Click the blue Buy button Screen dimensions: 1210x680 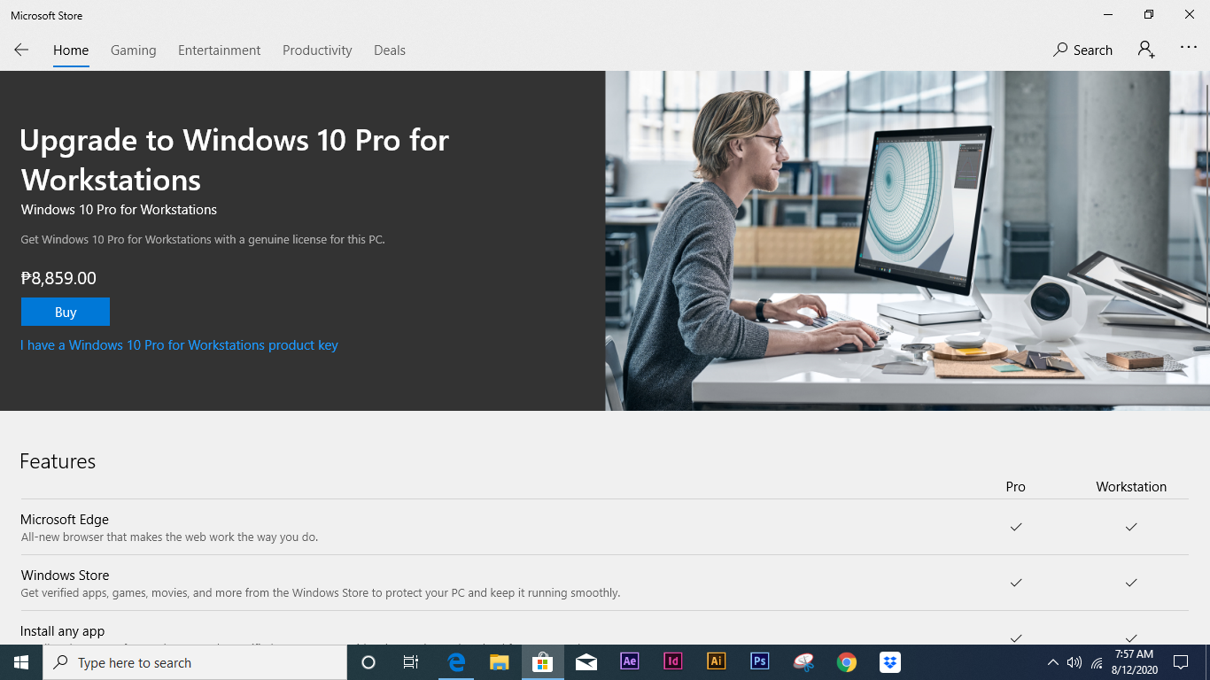point(66,312)
